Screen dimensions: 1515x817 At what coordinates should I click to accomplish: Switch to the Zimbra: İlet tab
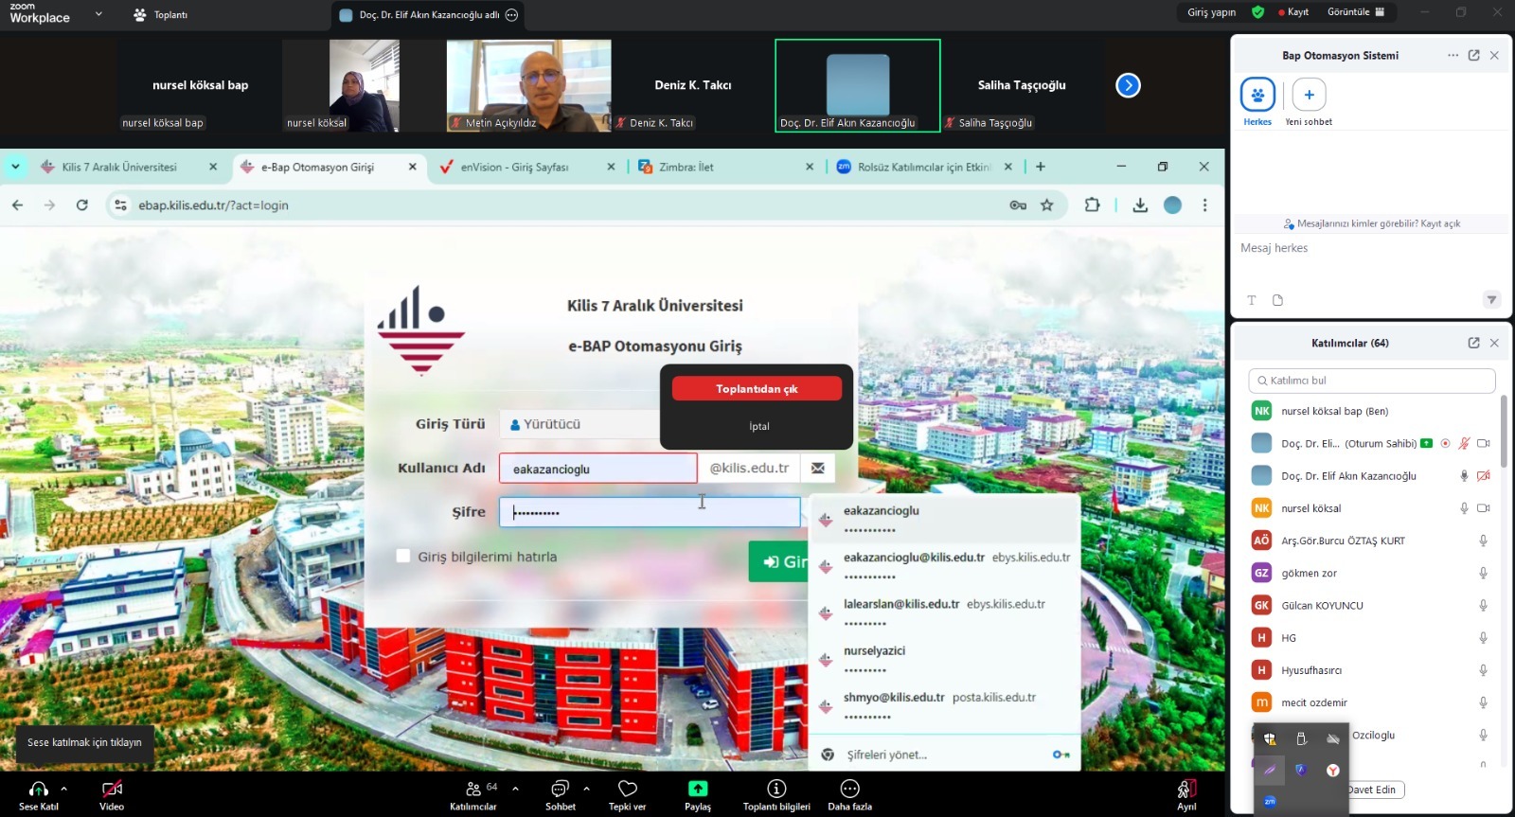(686, 168)
